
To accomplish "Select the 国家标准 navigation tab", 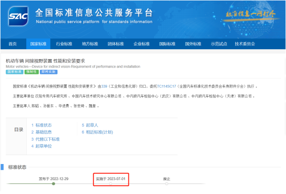I will click(x=38, y=44).
